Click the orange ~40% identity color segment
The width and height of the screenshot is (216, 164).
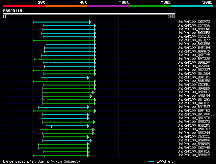66,6
